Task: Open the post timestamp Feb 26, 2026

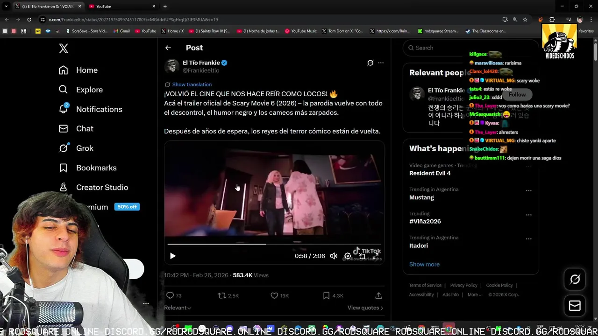Action: point(196,275)
